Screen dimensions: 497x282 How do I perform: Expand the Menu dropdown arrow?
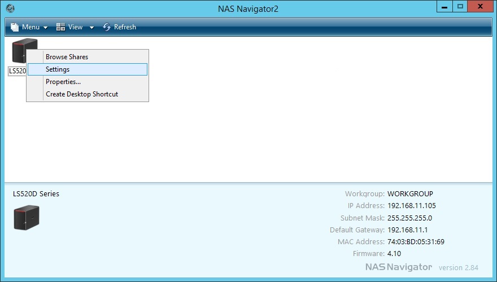[45, 28]
